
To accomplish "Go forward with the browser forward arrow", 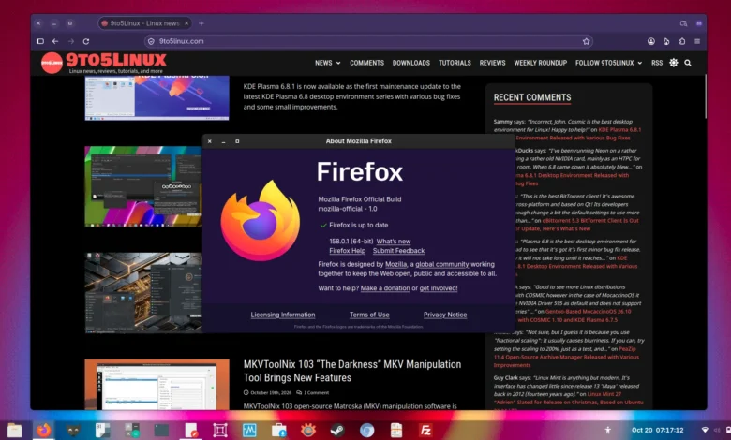I will [x=71, y=41].
